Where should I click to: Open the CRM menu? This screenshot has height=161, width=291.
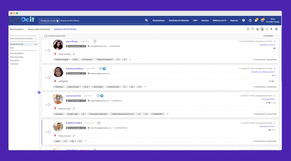tap(195, 20)
